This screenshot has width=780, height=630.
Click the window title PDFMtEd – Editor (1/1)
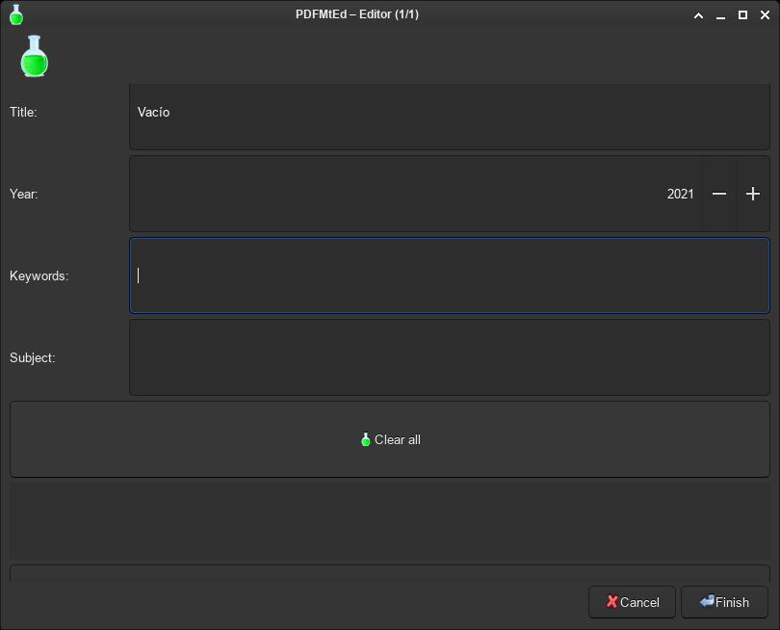357,14
